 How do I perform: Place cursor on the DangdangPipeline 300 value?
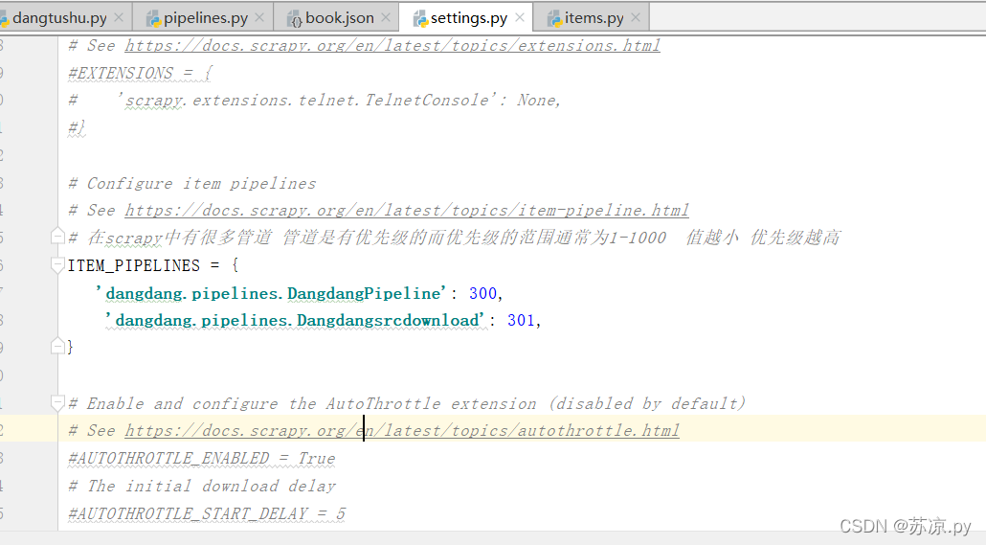pos(482,293)
